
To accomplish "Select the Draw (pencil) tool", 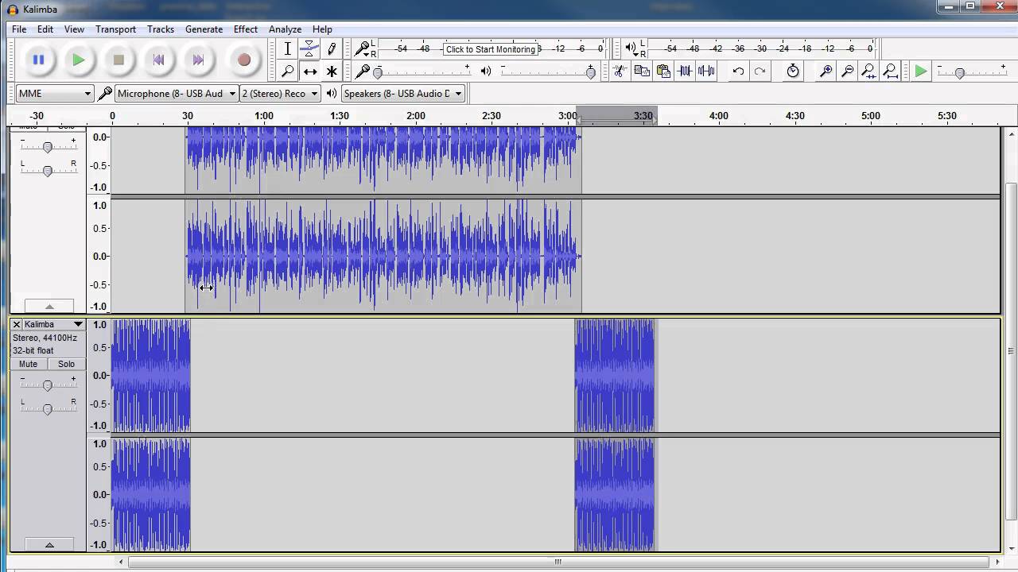I will tap(332, 49).
